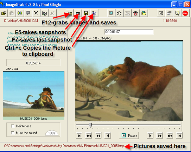Minimize the ImageGrab window
This screenshot has height=152, width=191.
pos(174,4)
